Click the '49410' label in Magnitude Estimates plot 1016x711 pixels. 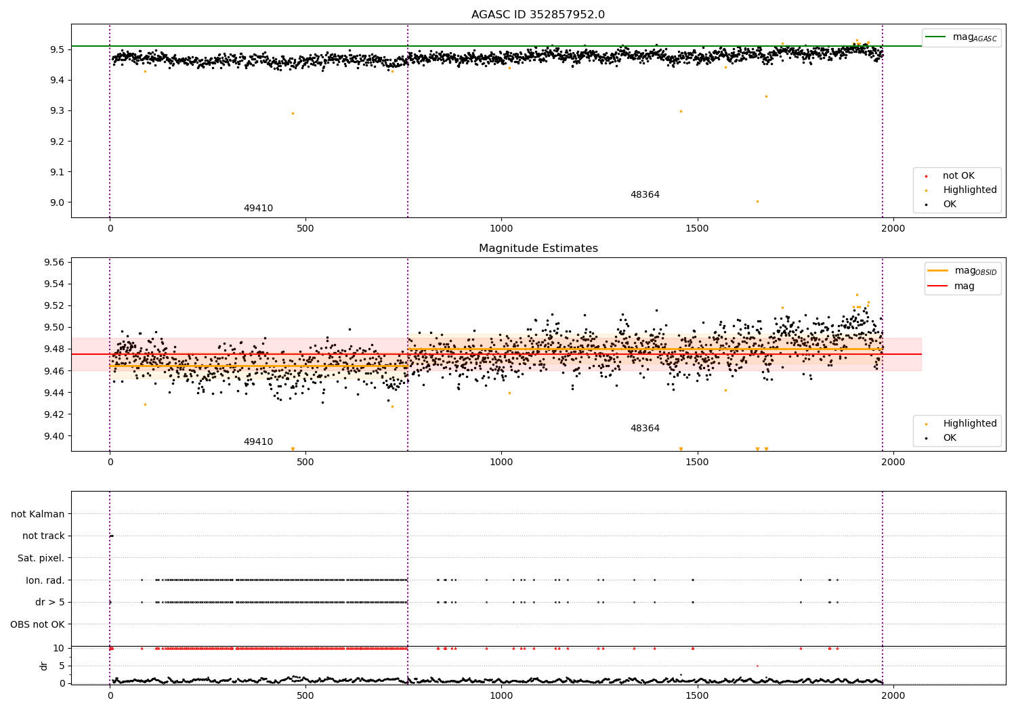click(x=258, y=442)
